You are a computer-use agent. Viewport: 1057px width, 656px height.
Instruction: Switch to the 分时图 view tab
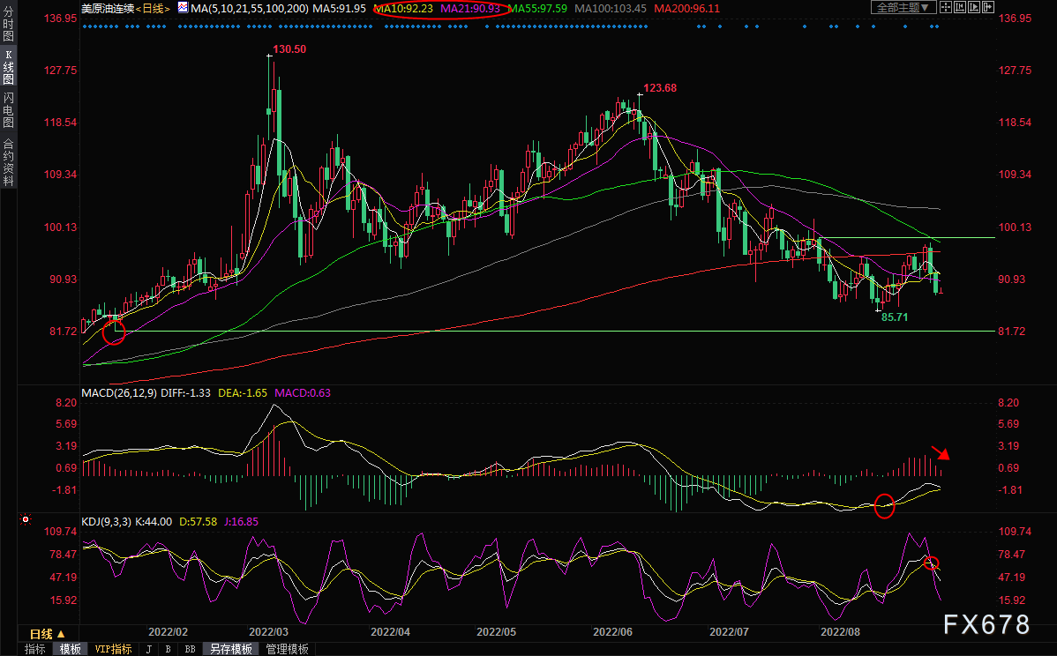[8, 25]
